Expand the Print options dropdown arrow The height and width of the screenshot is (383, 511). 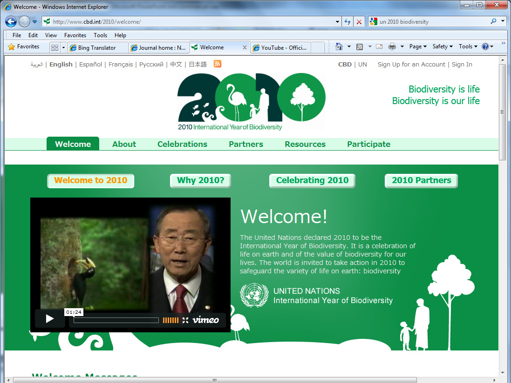(x=402, y=46)
